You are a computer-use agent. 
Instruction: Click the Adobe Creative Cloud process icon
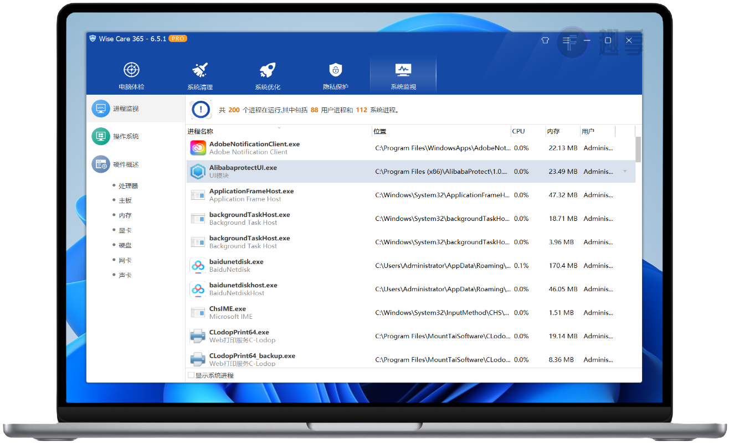click(x=198, y=148)
